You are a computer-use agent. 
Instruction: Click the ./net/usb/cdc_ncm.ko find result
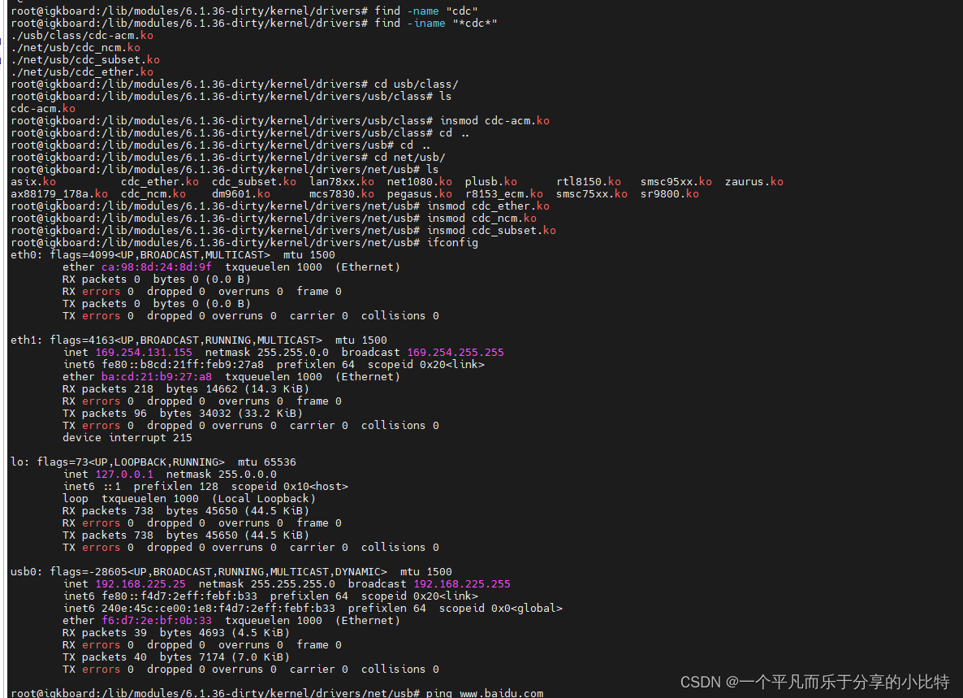(x=76, y=48)
